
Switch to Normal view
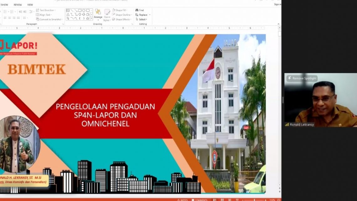(215, 200)
